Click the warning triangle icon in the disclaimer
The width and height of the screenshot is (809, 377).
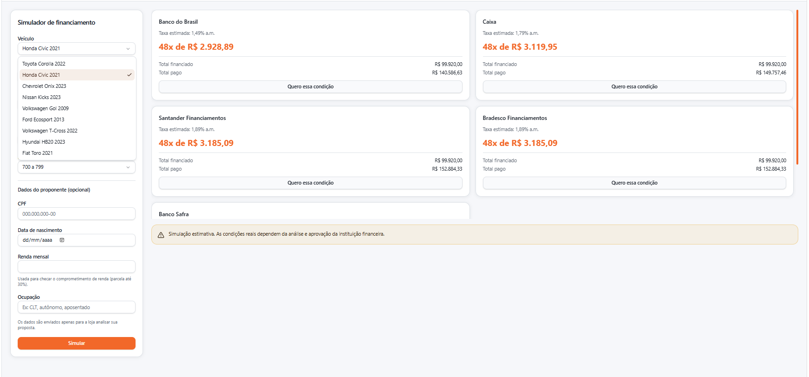(161, 235)
